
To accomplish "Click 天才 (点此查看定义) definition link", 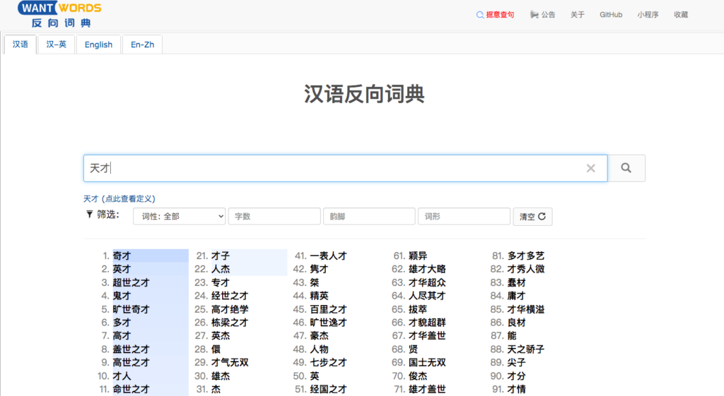I will click(119, 198).
